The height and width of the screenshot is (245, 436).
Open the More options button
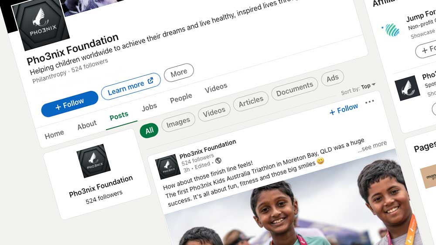179,73
